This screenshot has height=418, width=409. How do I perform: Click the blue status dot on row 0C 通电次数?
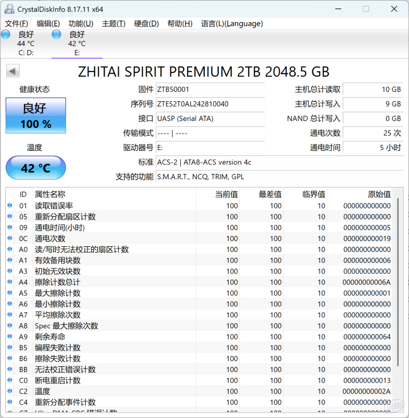10,238
